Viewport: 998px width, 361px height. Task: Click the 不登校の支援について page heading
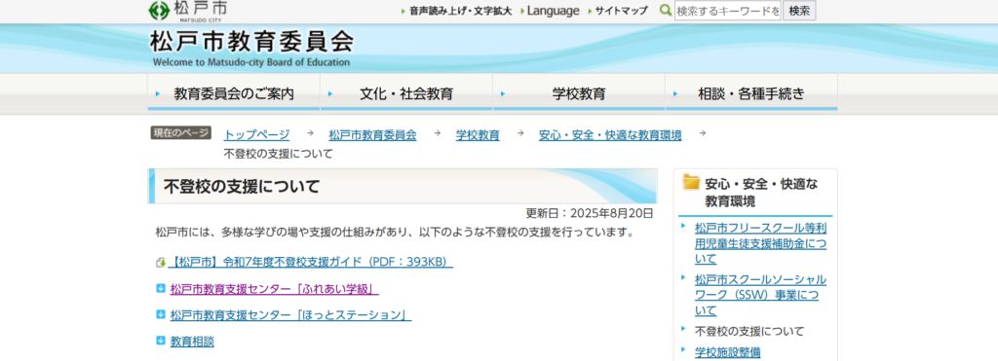(x=242, y=186)
